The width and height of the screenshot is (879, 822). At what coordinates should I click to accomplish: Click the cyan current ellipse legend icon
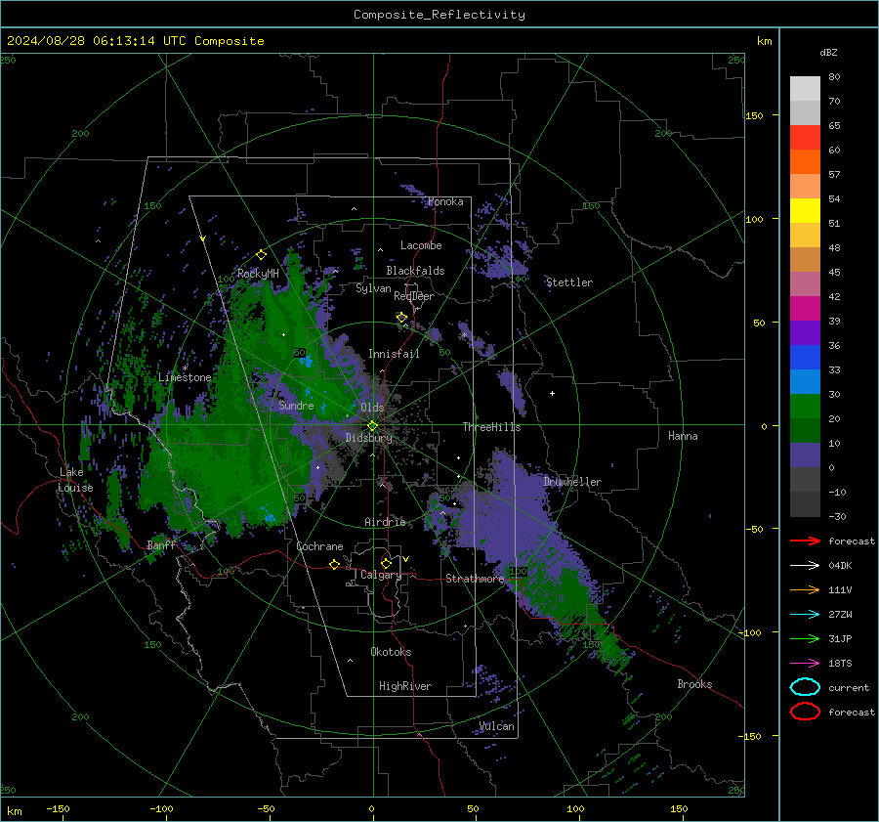805,687
